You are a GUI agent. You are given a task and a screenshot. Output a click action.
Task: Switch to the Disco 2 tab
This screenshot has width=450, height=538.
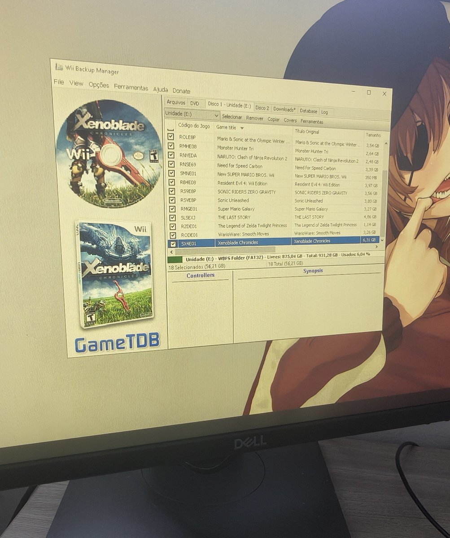click(x=262, y=108)
